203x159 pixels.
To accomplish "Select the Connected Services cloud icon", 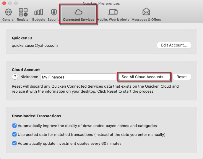I will point(79,12).
